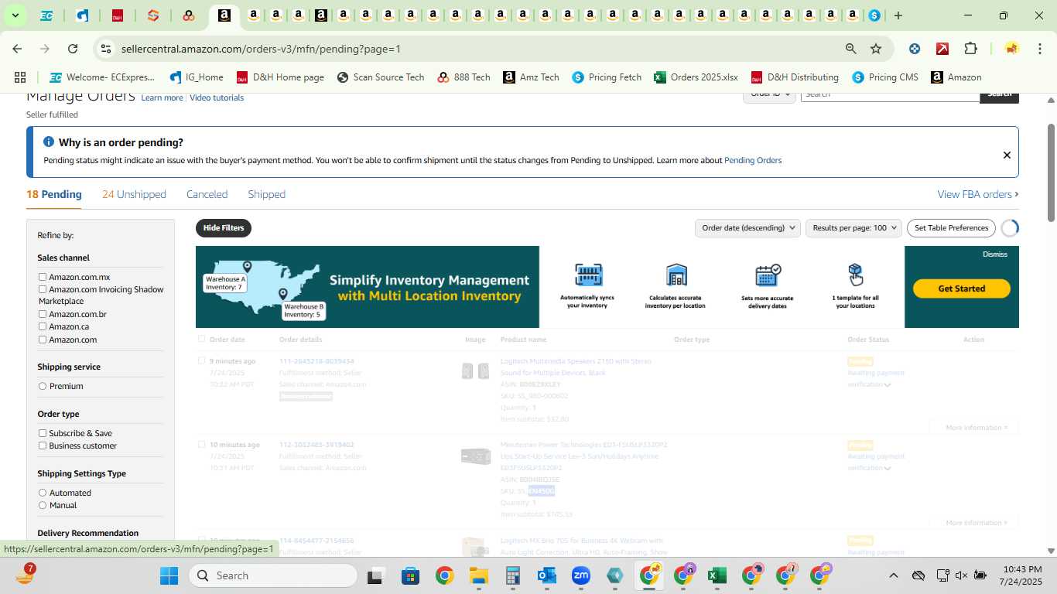Image resolution: width=1057 pixels, height=594 pixels.
Task: Click info icon beside Why is an order pending
Action: [x=49, y=142]
